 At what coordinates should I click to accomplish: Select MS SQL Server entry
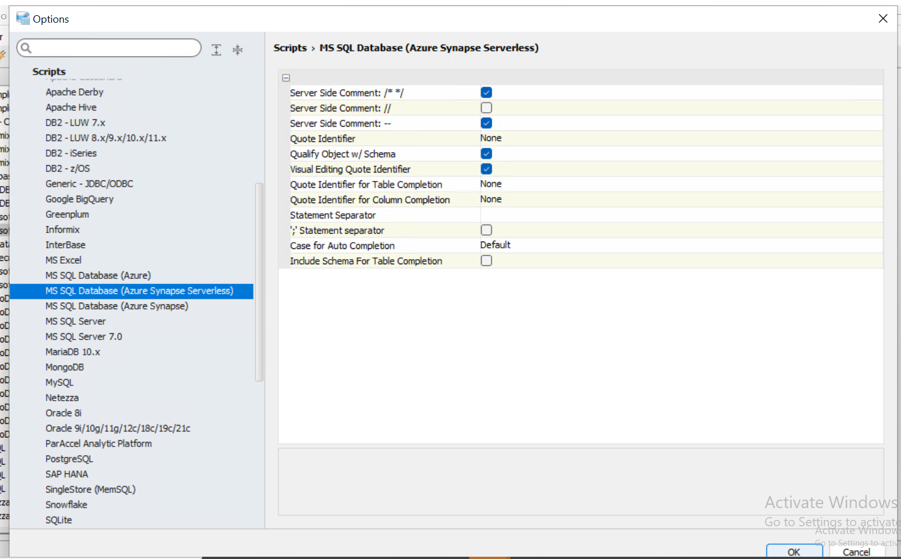coord(76,321)
